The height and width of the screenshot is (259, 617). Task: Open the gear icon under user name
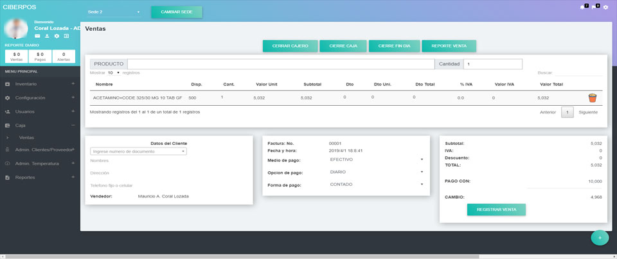pyautogui.click(x=57, y=36)
